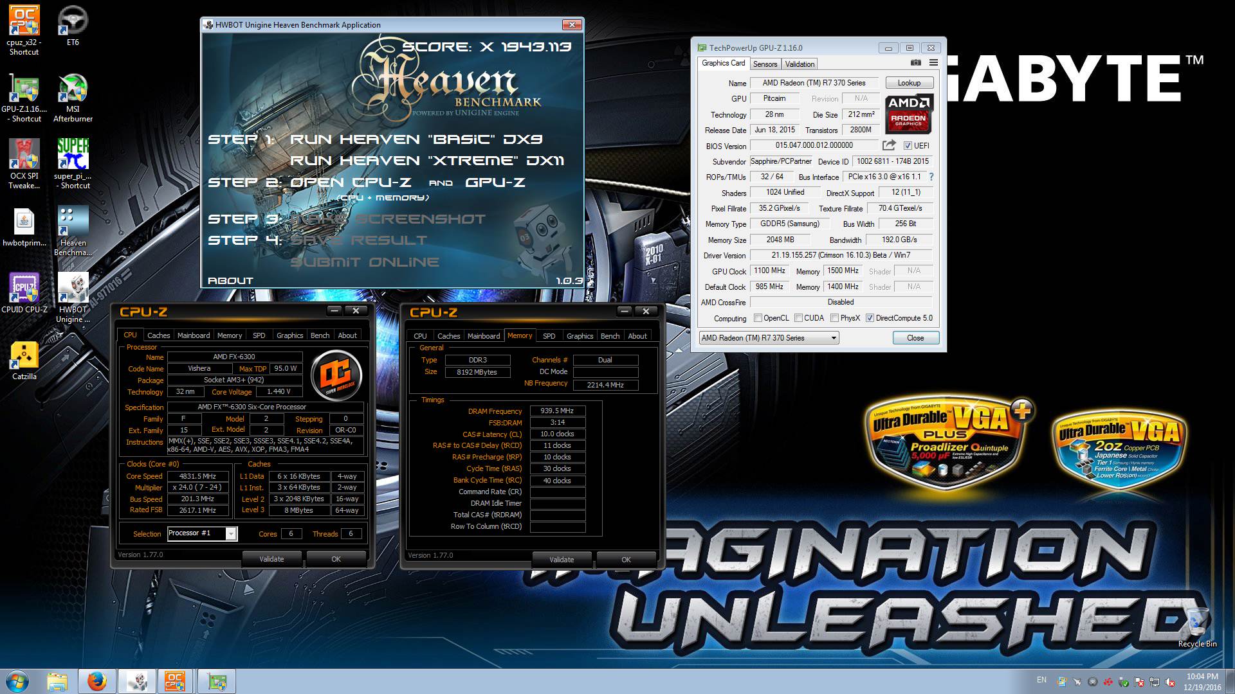Open the OCX SPI Tweaker desktop icon
Screen dimensions: 1235x694
(x=24, y=165)
